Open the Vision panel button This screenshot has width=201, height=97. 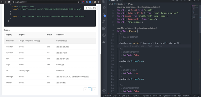point(91,8)
